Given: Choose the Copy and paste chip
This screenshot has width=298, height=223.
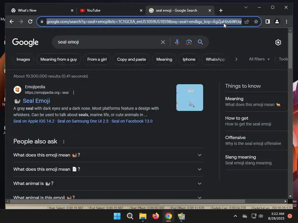Looking at the screenshot, I should tap(131, 59).
